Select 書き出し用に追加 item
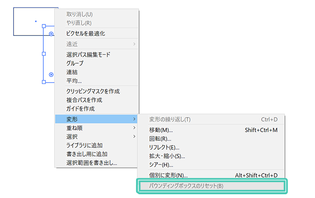315x198 pixels. [x=97, y=154]
